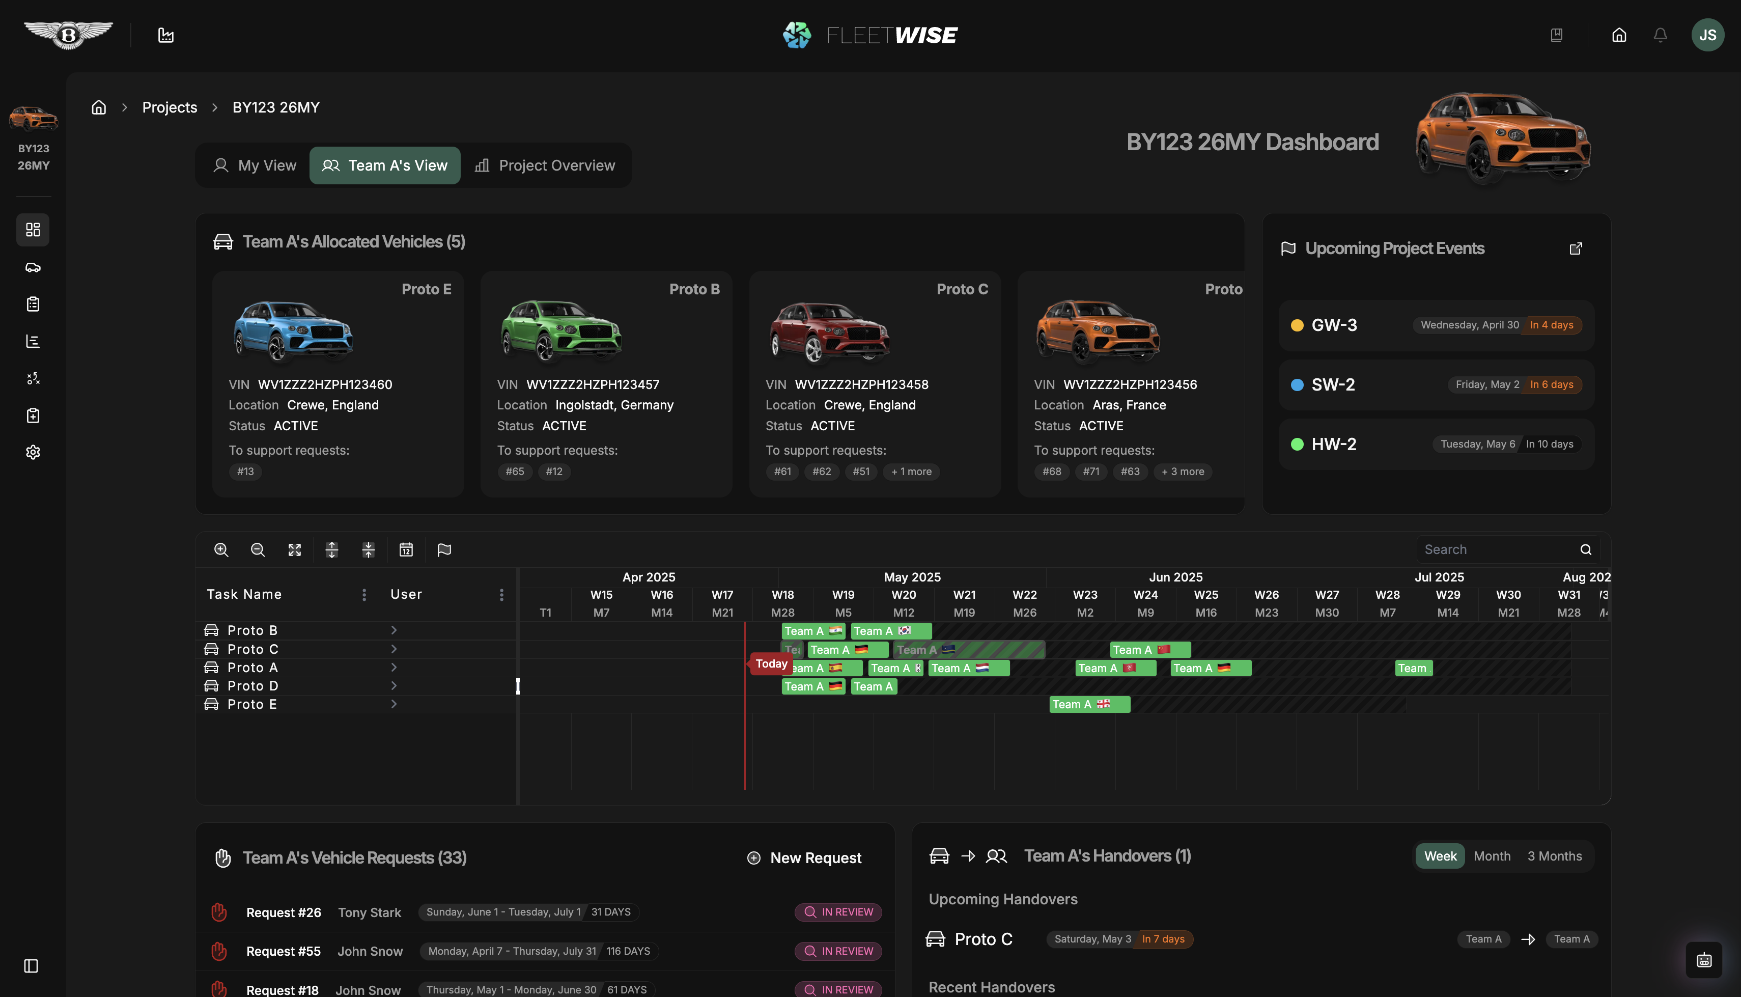Image resolution: width=1741 pixels, height=997 pixels.
Task: Click IN REVIEW badge on Request #26
Action: [x=837, y=912]
